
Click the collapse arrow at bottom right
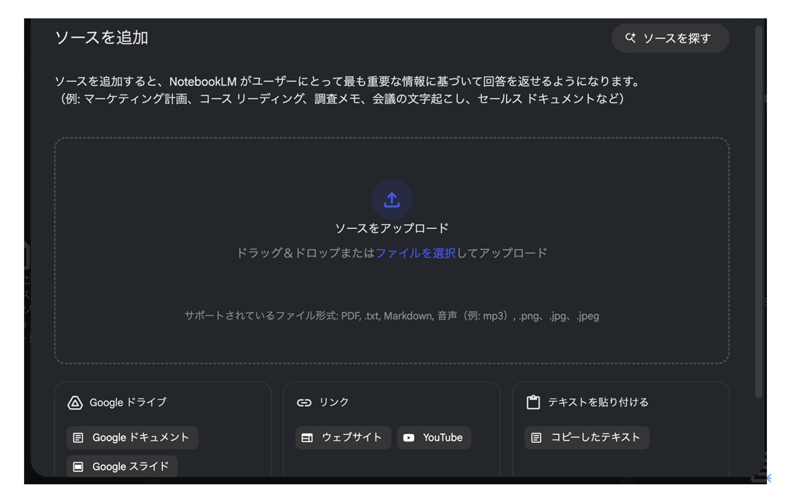tap(769, 477)
